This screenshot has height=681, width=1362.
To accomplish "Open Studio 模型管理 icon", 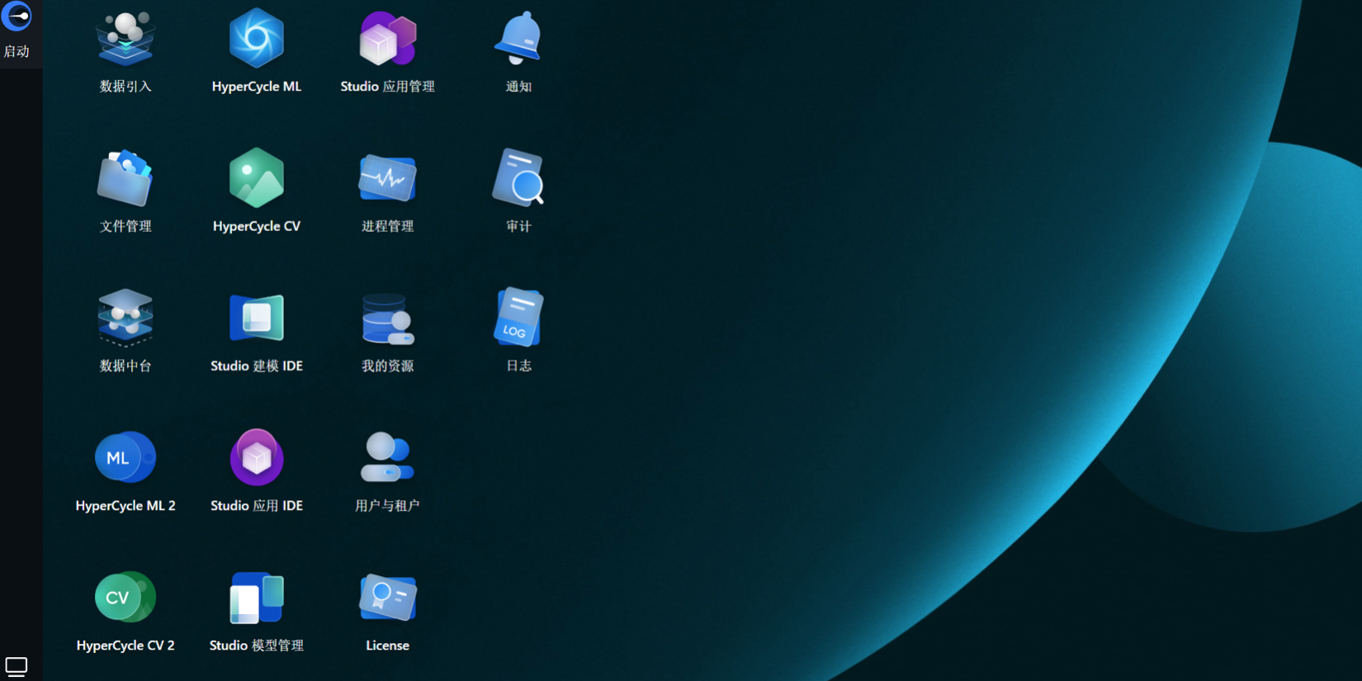I will tap(256, 598).
